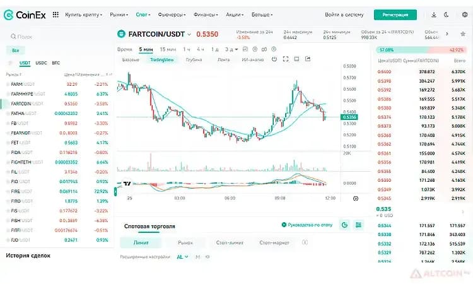
Task: Click the circular settings icon in the timeframe row
Action: (x=255, y=49)
